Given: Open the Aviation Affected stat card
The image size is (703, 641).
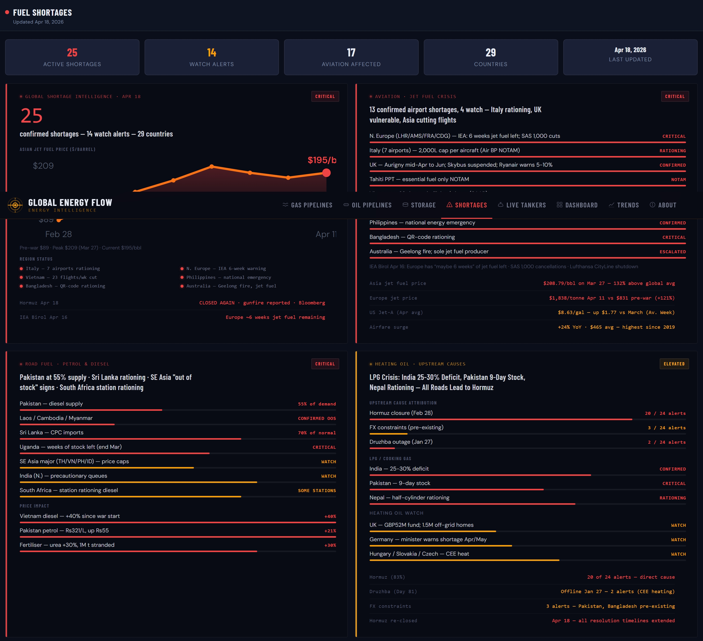Looking at the screenshot, I should pyautogui.click(x=351, y=57).
